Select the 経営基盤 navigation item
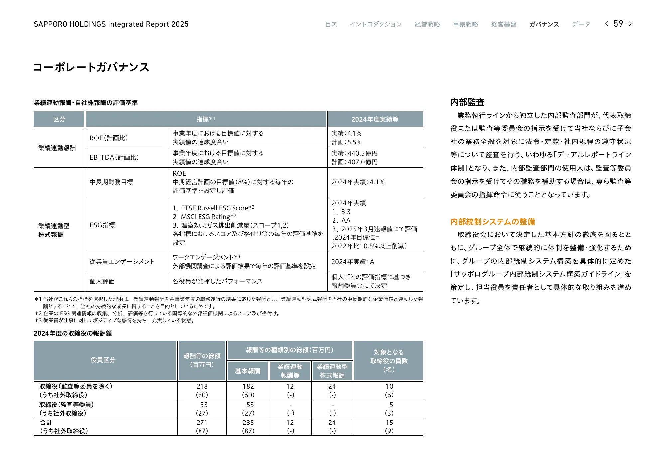 tap(504, 24)
